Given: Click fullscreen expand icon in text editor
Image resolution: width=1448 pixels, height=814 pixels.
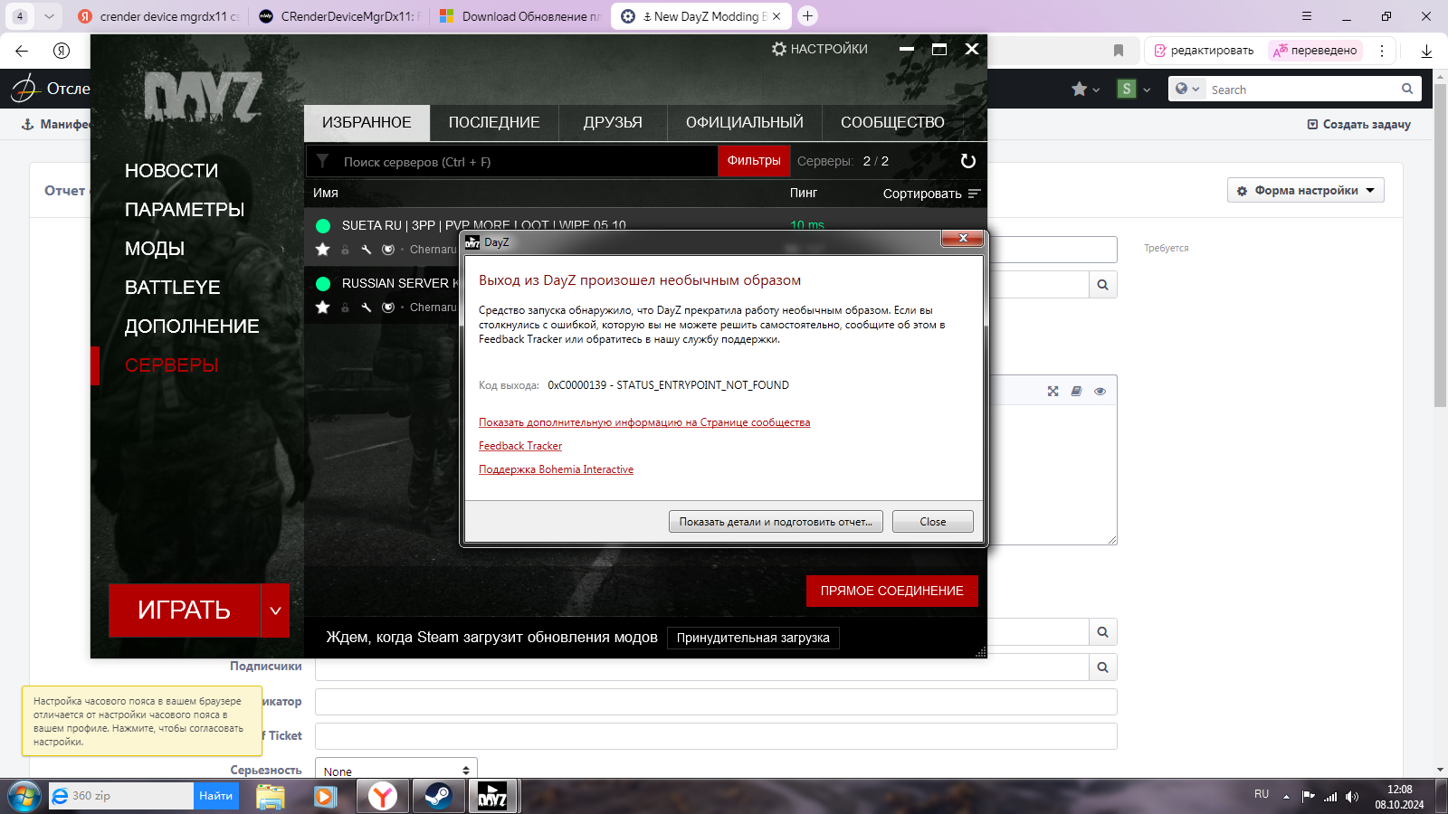Looking at the screenshot, I should coord(1053,392).
